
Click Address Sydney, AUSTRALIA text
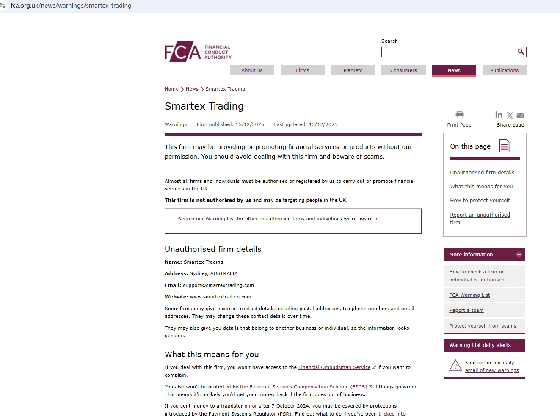coord(201,273)
